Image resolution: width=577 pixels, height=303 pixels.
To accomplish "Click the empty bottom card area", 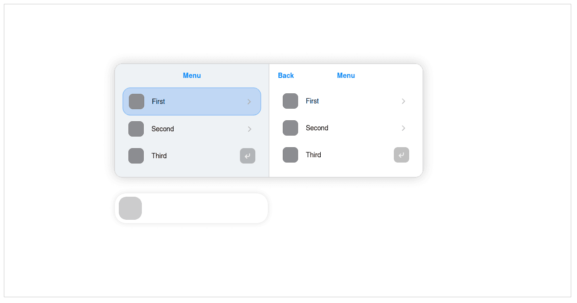I will 207,208.
